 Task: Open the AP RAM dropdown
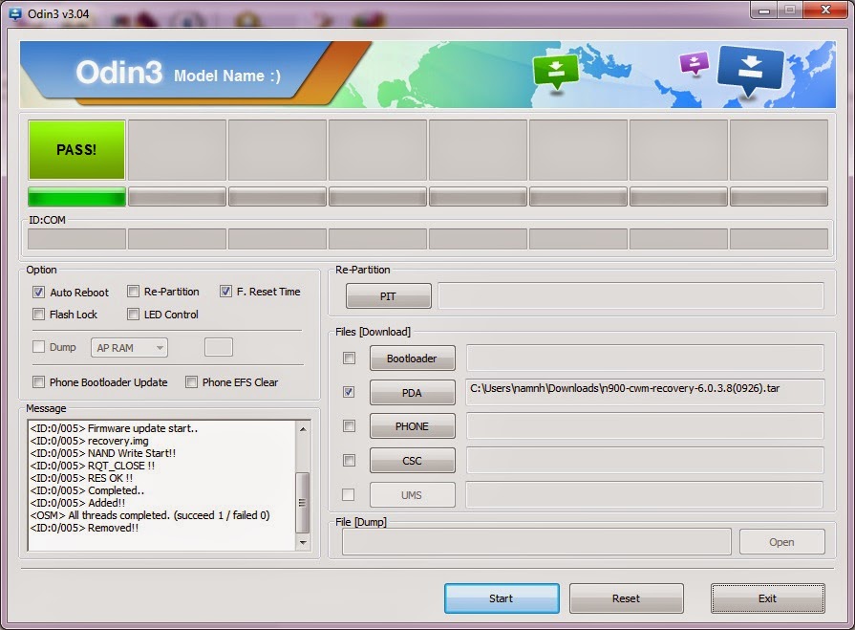[129, 347]
